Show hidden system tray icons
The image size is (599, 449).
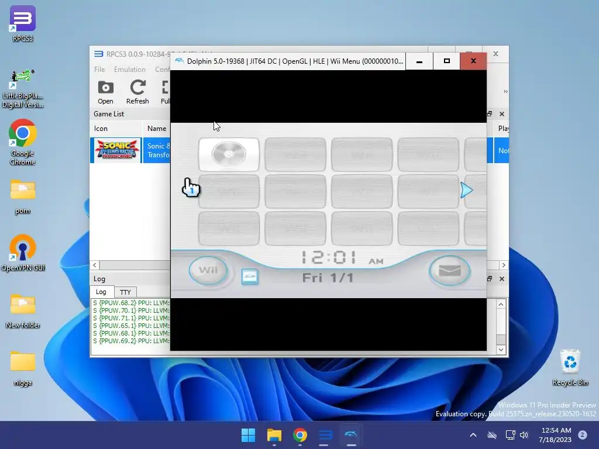(473, 435)
